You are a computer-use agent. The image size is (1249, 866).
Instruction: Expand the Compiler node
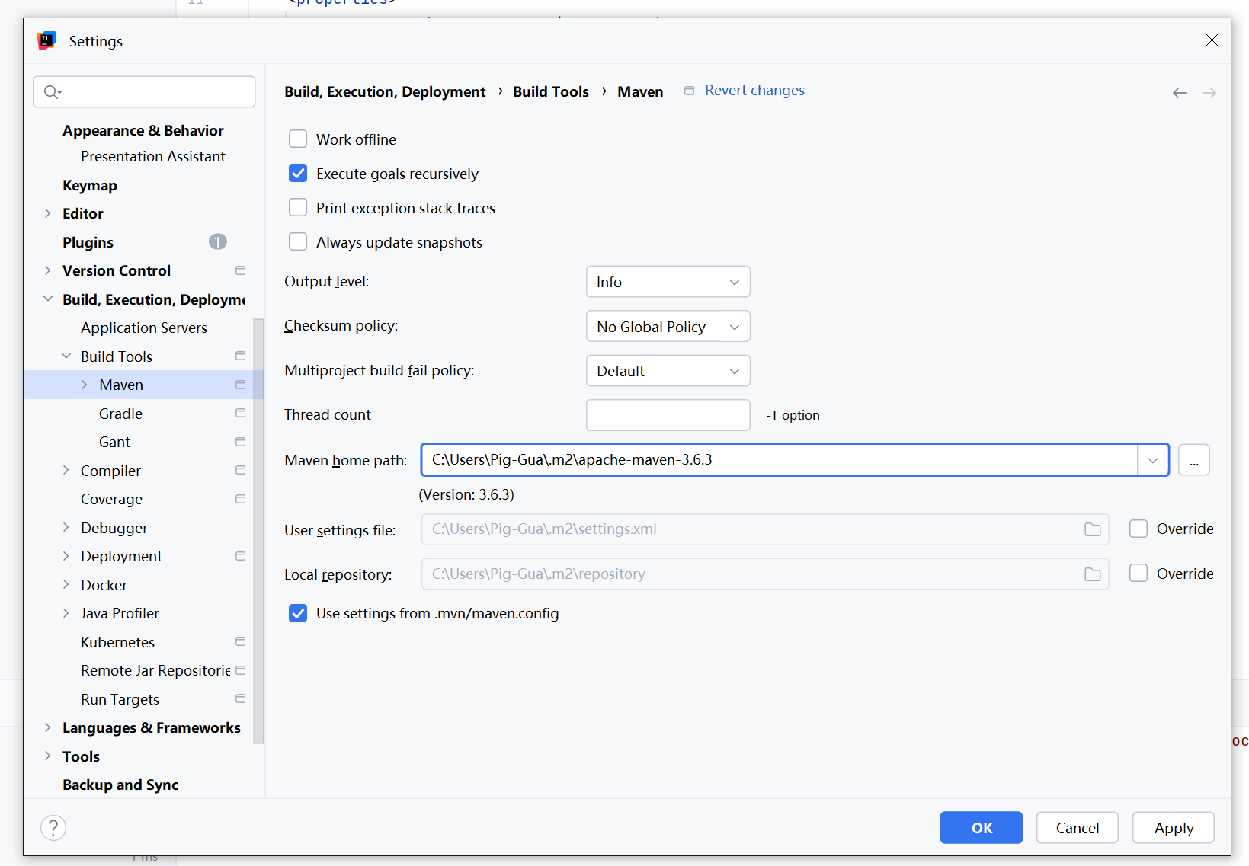pyautogui.click(x=66, y=470)
